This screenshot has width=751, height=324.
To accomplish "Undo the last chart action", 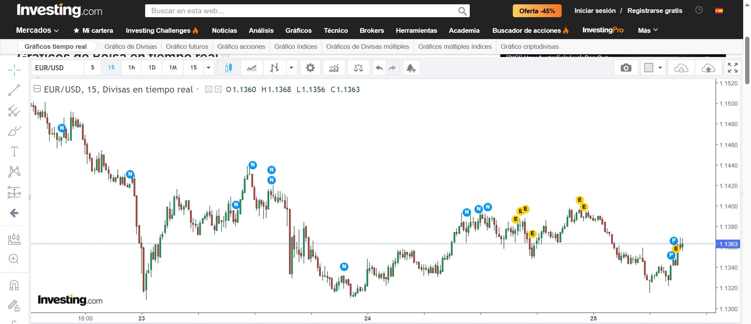I will point(379,68).
